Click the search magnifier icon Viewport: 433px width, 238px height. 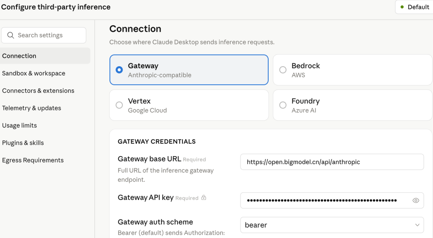pyautogui.click(x=11, y=35)
